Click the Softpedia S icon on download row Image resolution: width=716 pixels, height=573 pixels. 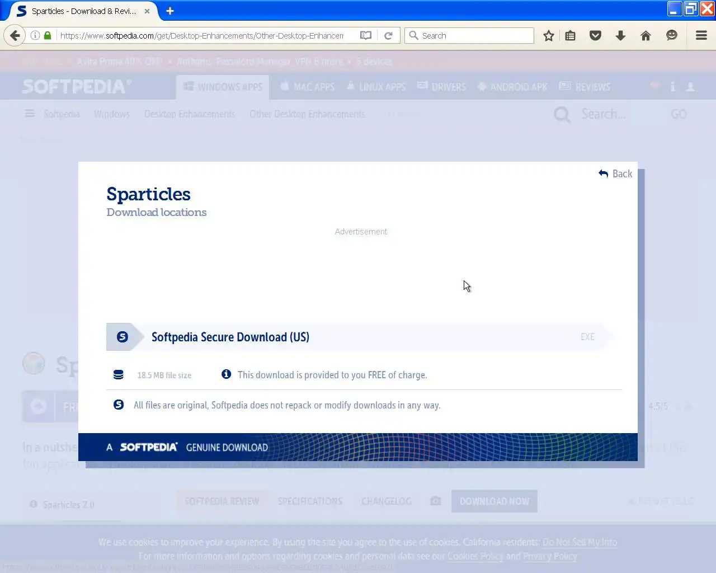point(122,337)
